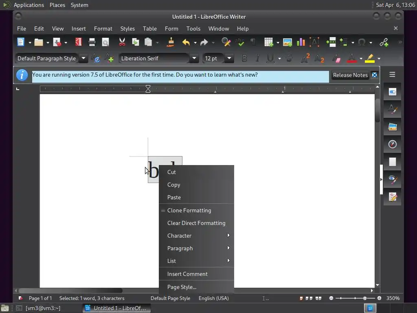Open New document dropdown arrow
Screen dimensions: 417x313
(30, 42)
